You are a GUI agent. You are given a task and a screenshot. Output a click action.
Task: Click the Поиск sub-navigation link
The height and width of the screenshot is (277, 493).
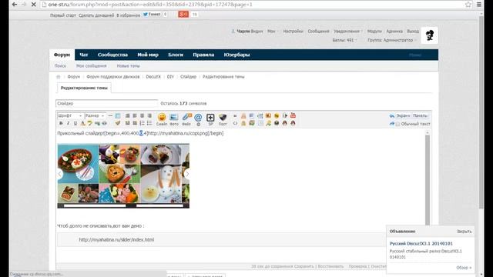click(60, 66)
